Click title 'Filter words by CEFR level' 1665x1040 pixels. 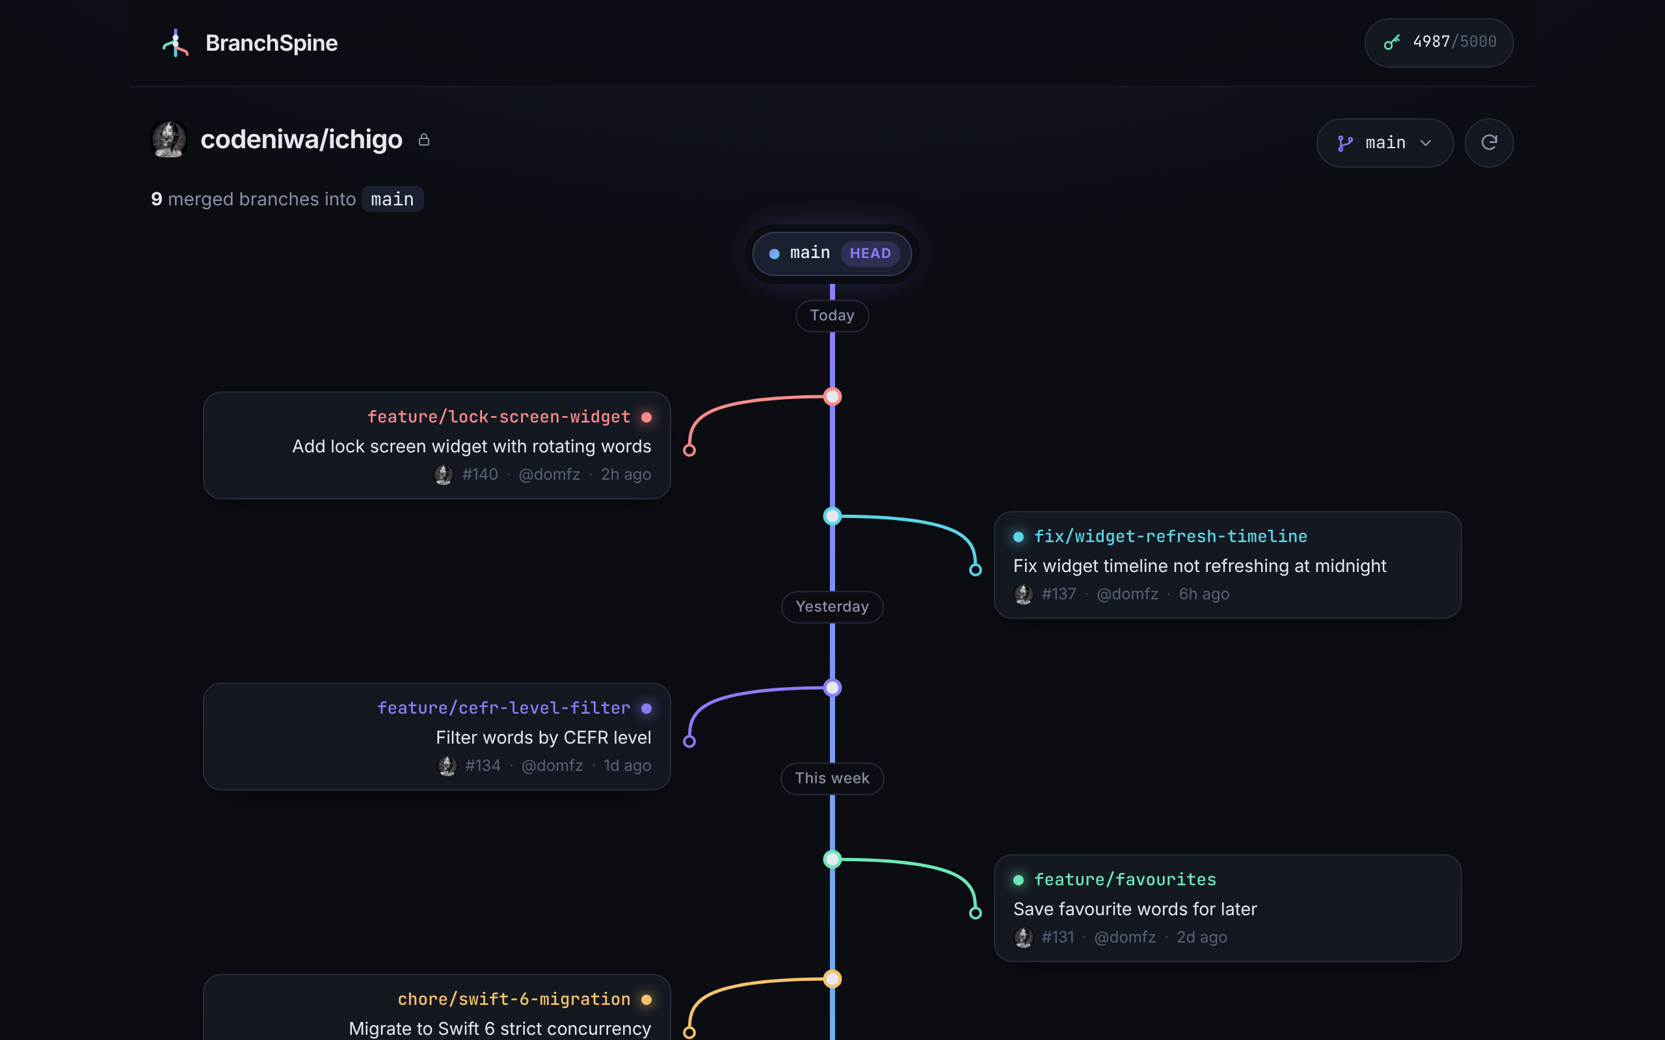click(544, 737)
